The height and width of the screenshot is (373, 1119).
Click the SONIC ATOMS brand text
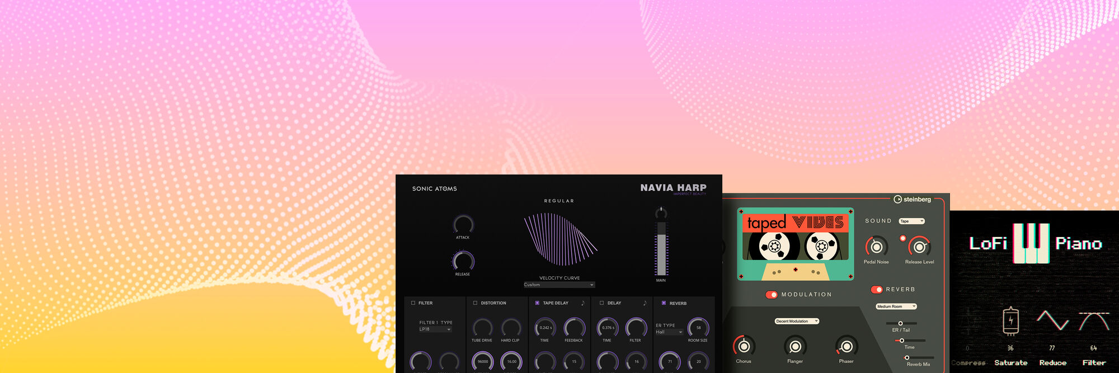point(435,189)
